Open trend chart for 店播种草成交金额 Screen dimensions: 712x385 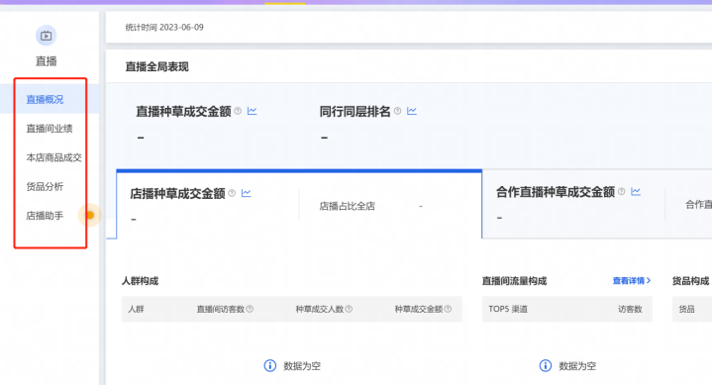tap(247, 193)
